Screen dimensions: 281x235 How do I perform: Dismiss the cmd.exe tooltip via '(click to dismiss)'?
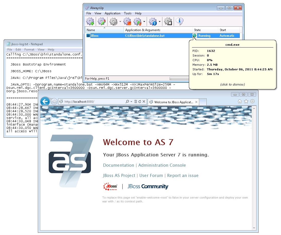click(x=232, y=84)
